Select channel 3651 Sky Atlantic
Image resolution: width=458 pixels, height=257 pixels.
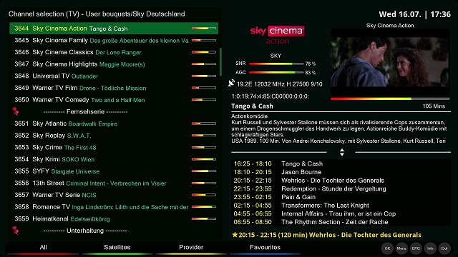[x=114, y=124]
